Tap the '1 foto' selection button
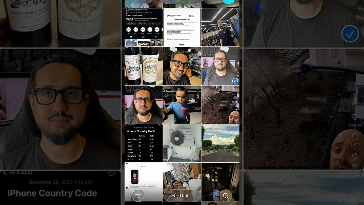Viewport: 364px width, 205px height. (182, 196)
